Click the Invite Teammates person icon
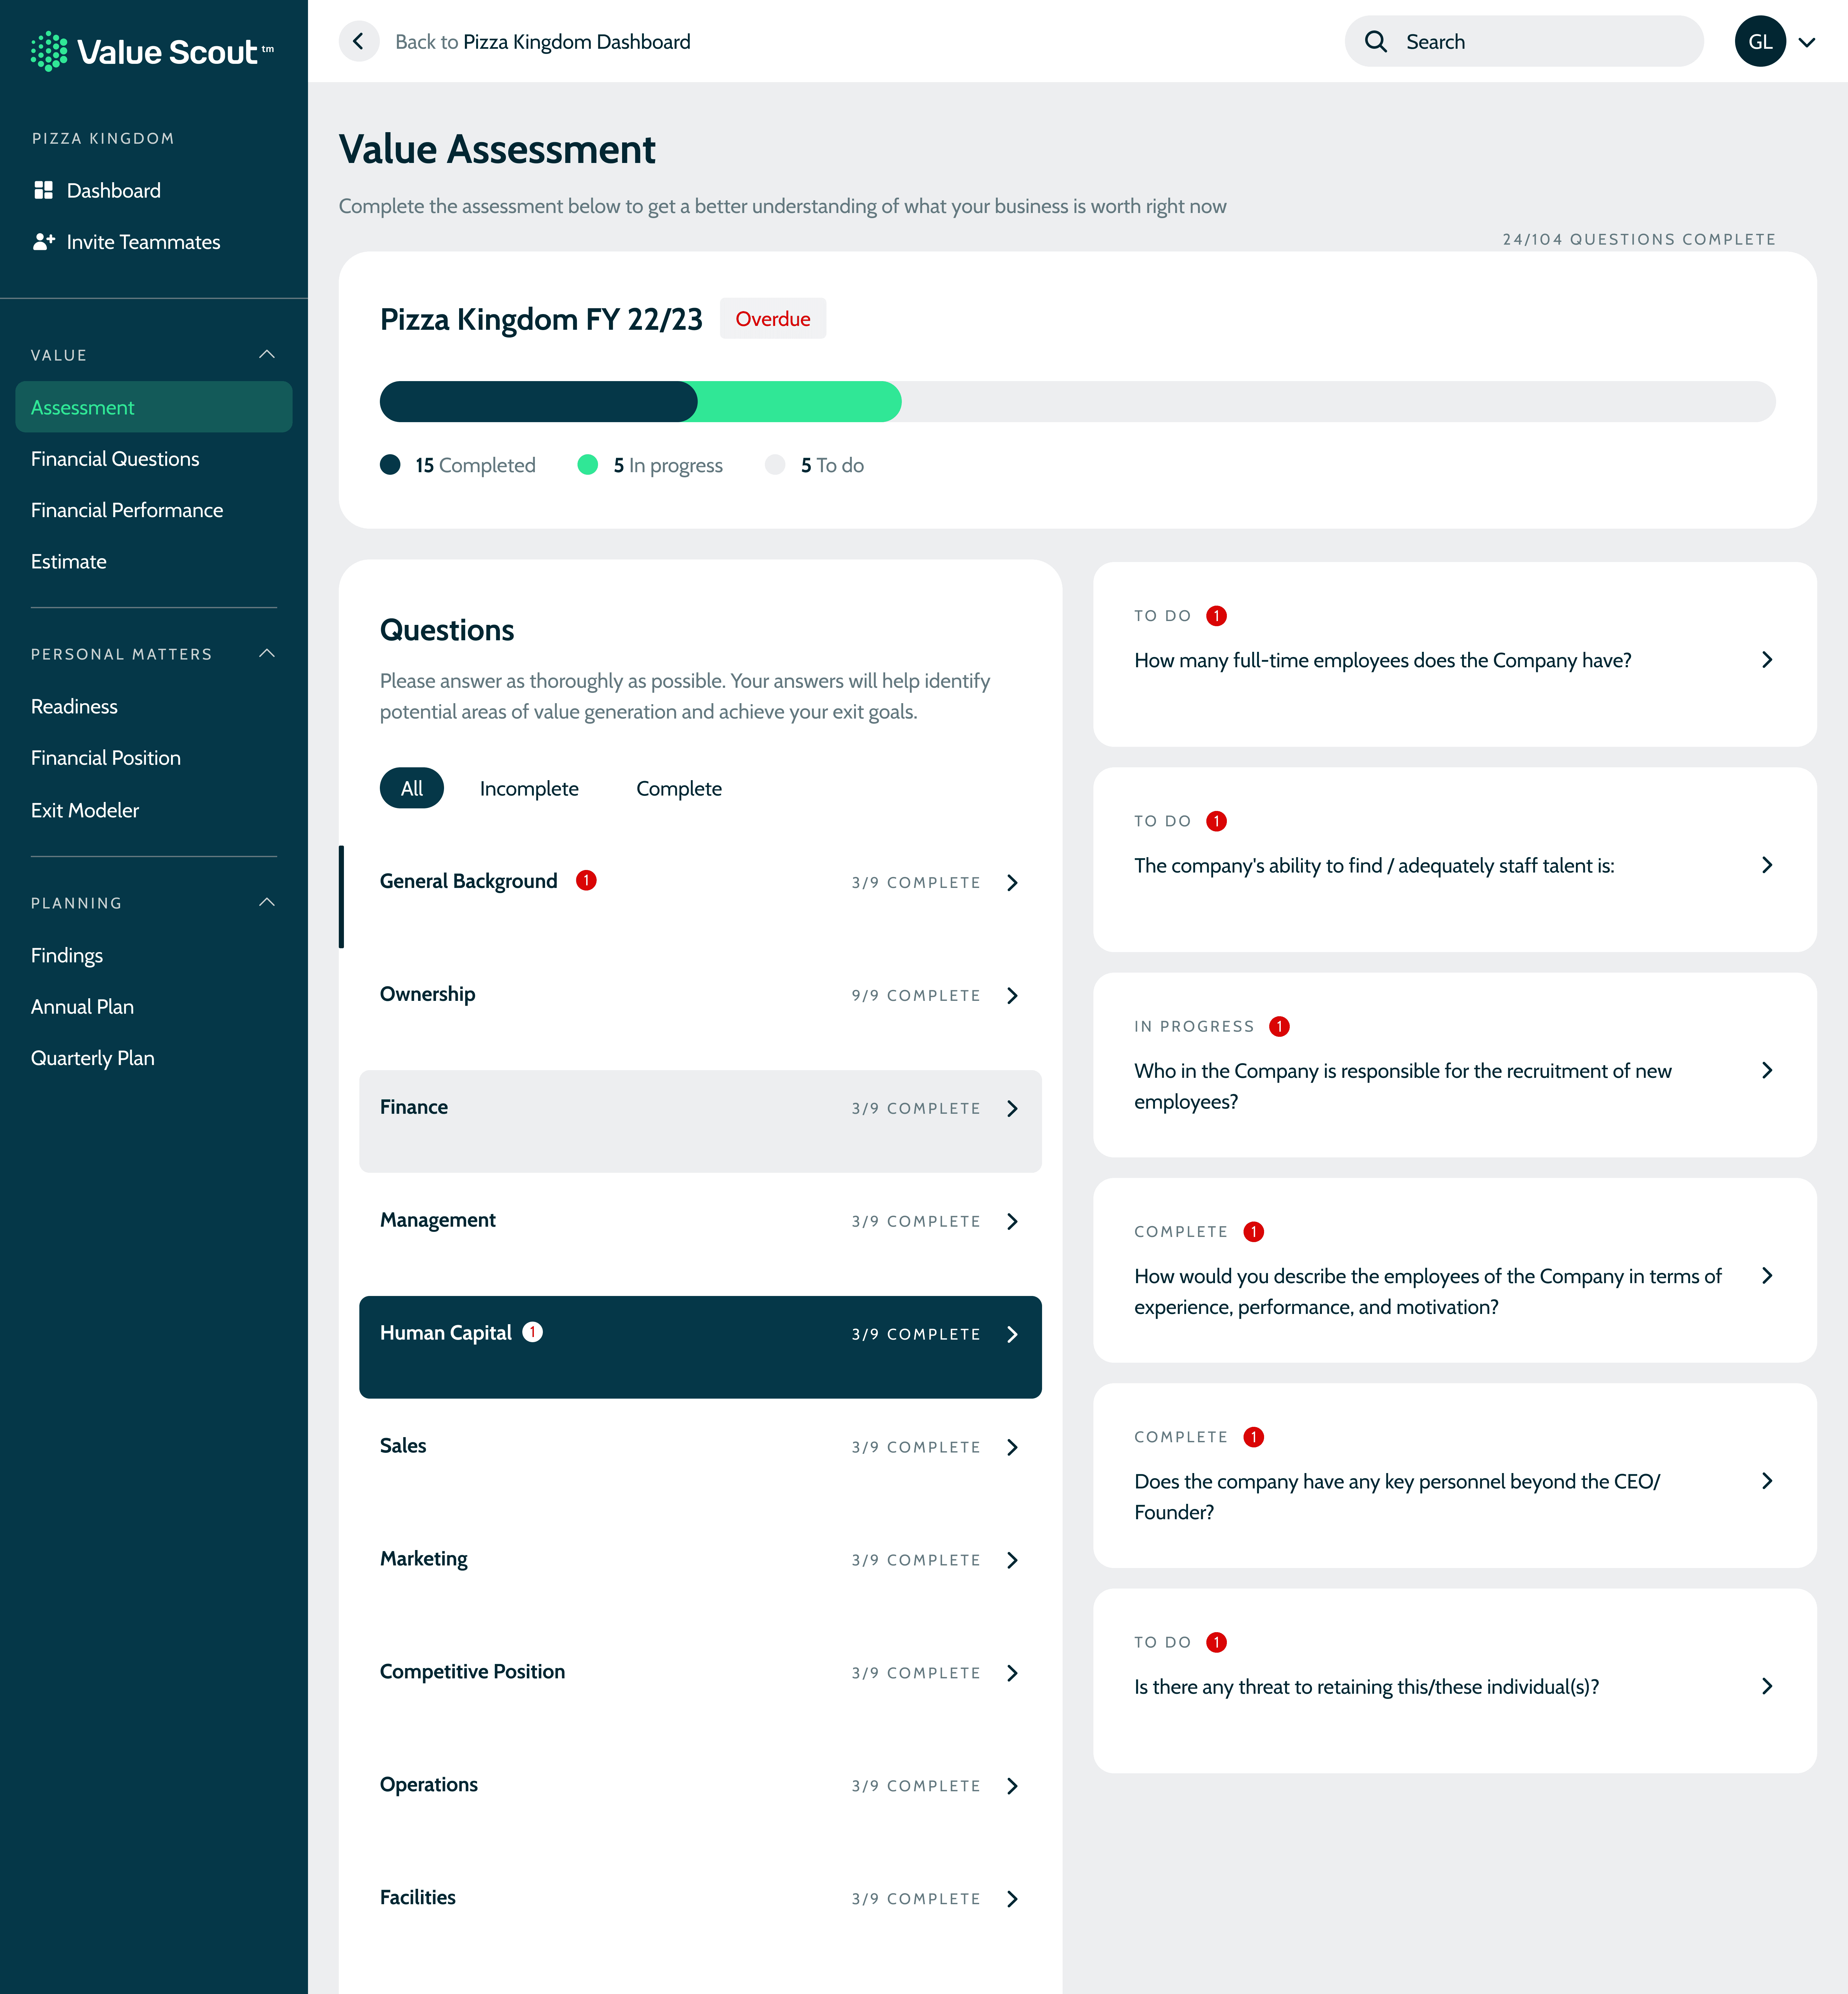 pyautogui.click(x=44, y=242)
